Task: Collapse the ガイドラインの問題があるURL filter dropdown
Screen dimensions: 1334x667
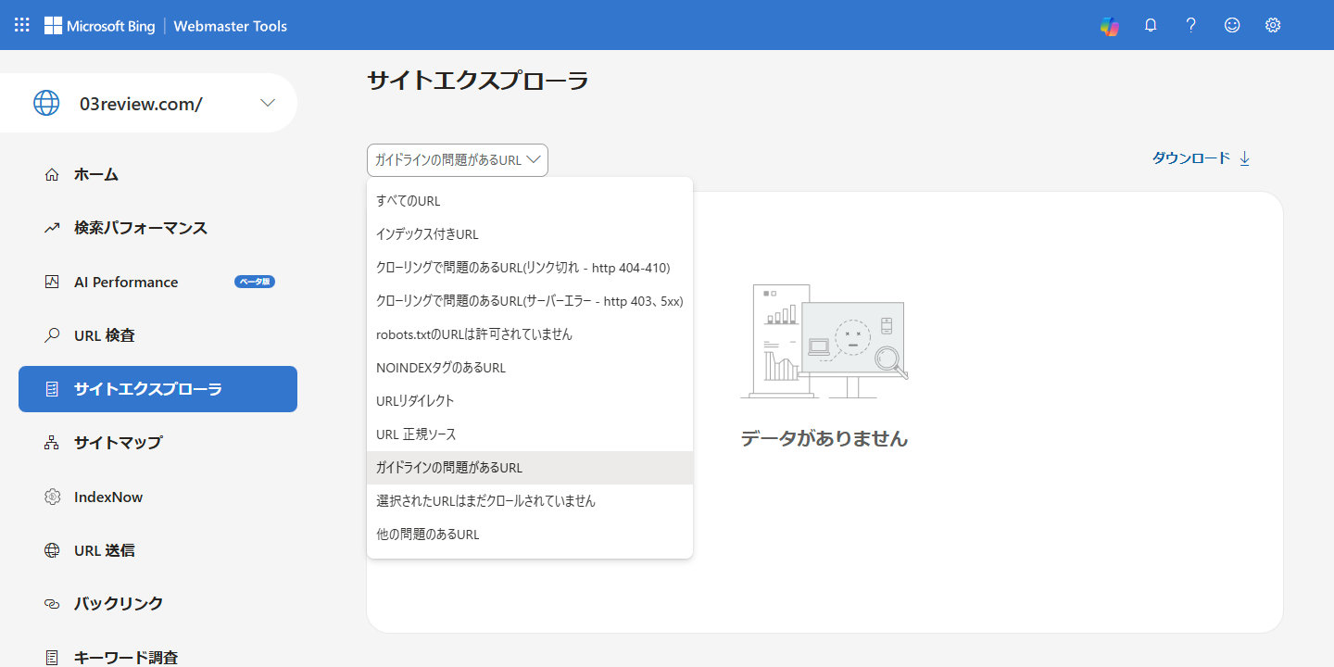Action: 458,160
